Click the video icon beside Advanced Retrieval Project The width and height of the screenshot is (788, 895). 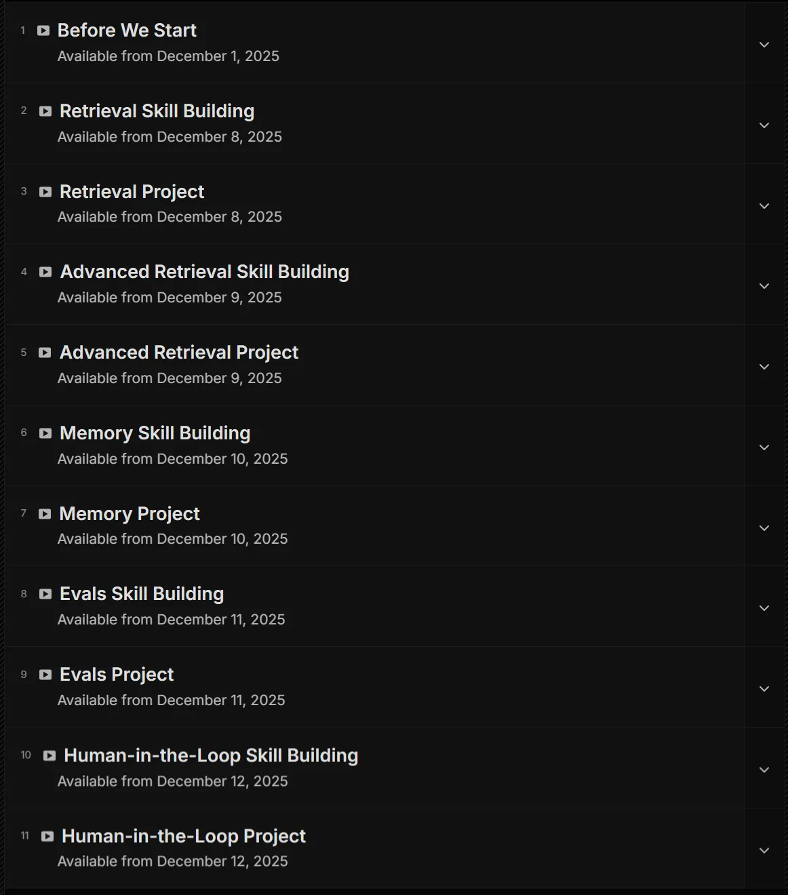(x=45, y=353)
